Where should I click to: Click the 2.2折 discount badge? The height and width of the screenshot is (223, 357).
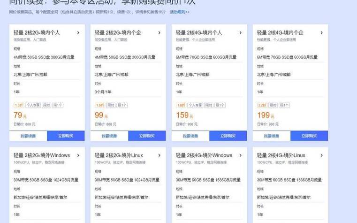(262, 105)
